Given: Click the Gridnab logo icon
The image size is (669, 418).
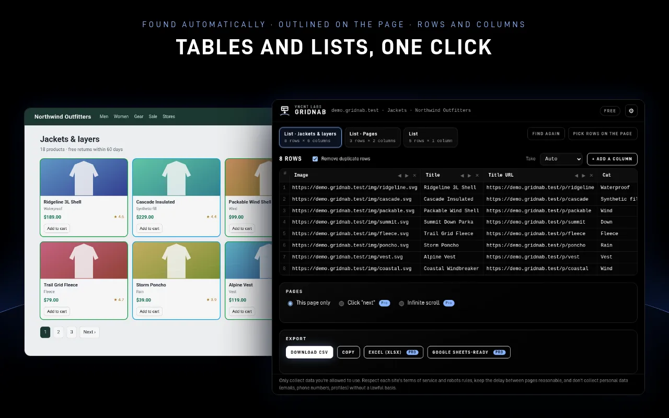Looking at the screenshot, I should [x=285, y=110].
